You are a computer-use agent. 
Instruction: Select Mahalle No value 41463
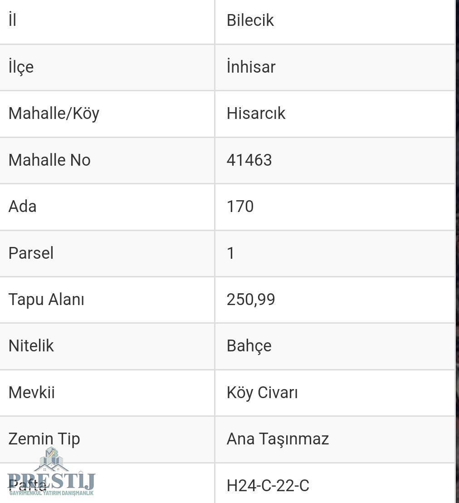[x=249, y=160]
